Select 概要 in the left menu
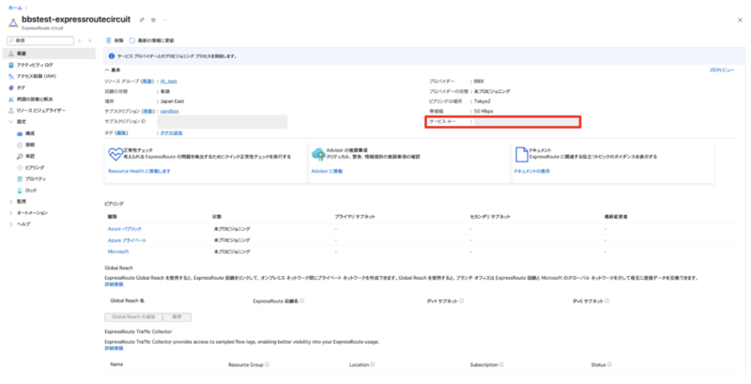The width and height of the screenshot is (751, 384). click(49, 54)
